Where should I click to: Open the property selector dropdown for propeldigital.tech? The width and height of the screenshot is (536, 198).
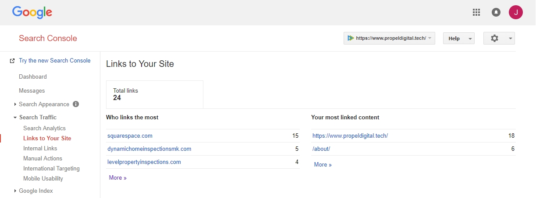point(389,38)
